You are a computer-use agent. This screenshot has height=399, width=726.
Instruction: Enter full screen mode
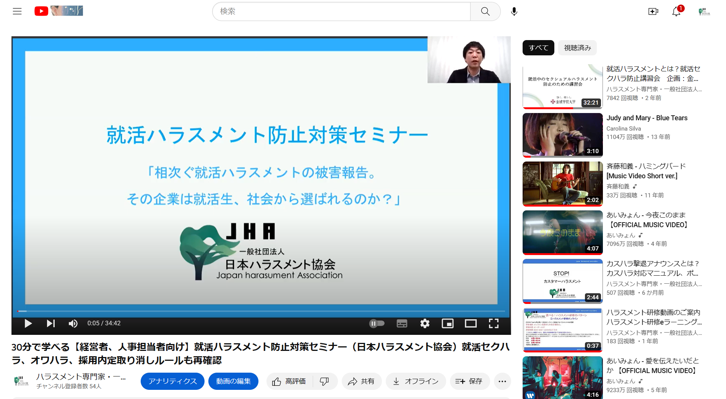click(x=494, y=323)
